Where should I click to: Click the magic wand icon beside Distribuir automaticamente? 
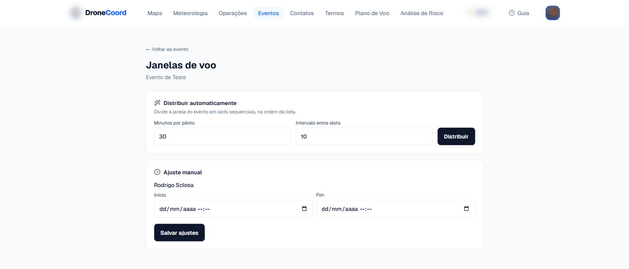[x=157, y=103]
